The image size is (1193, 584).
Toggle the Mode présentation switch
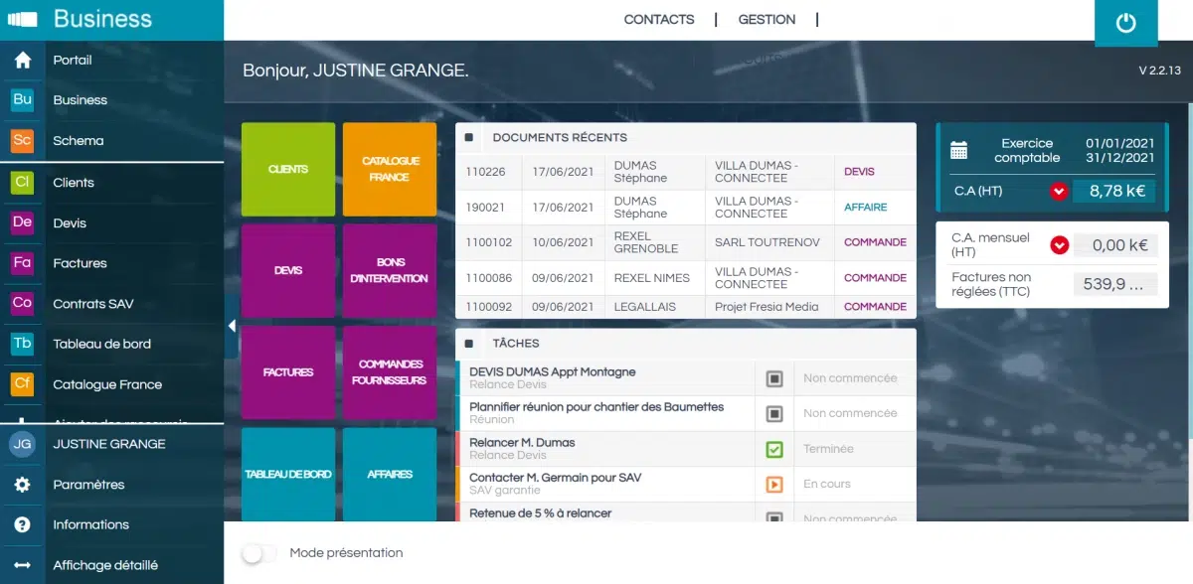click(259, 553)
